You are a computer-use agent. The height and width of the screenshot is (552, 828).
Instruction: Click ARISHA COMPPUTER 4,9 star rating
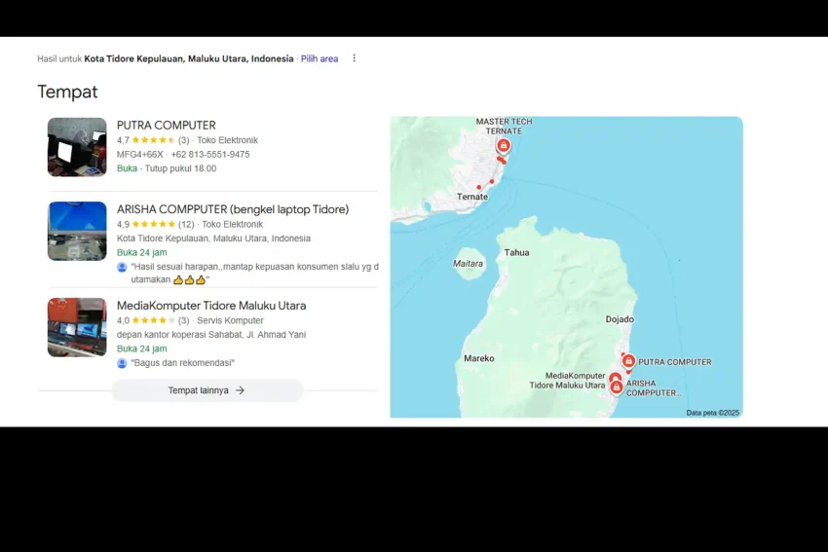(153, 224)
